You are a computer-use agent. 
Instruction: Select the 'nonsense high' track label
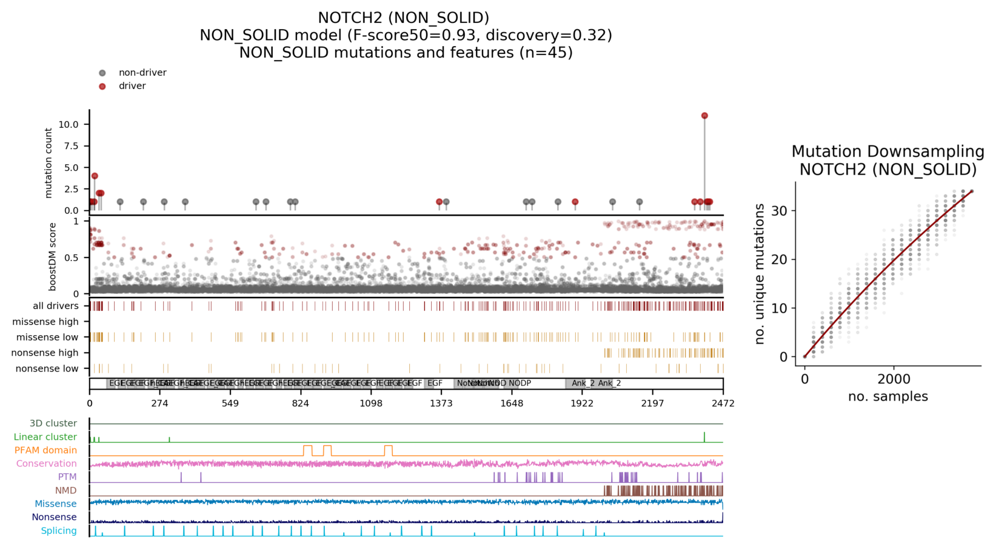45,353
